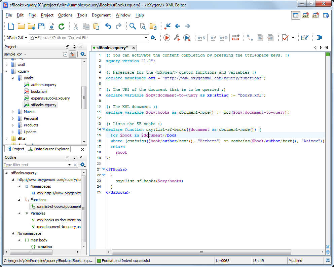
Task: Click the Paste clipboard icon
Action: pyautogui.click(x=96, y=26)
